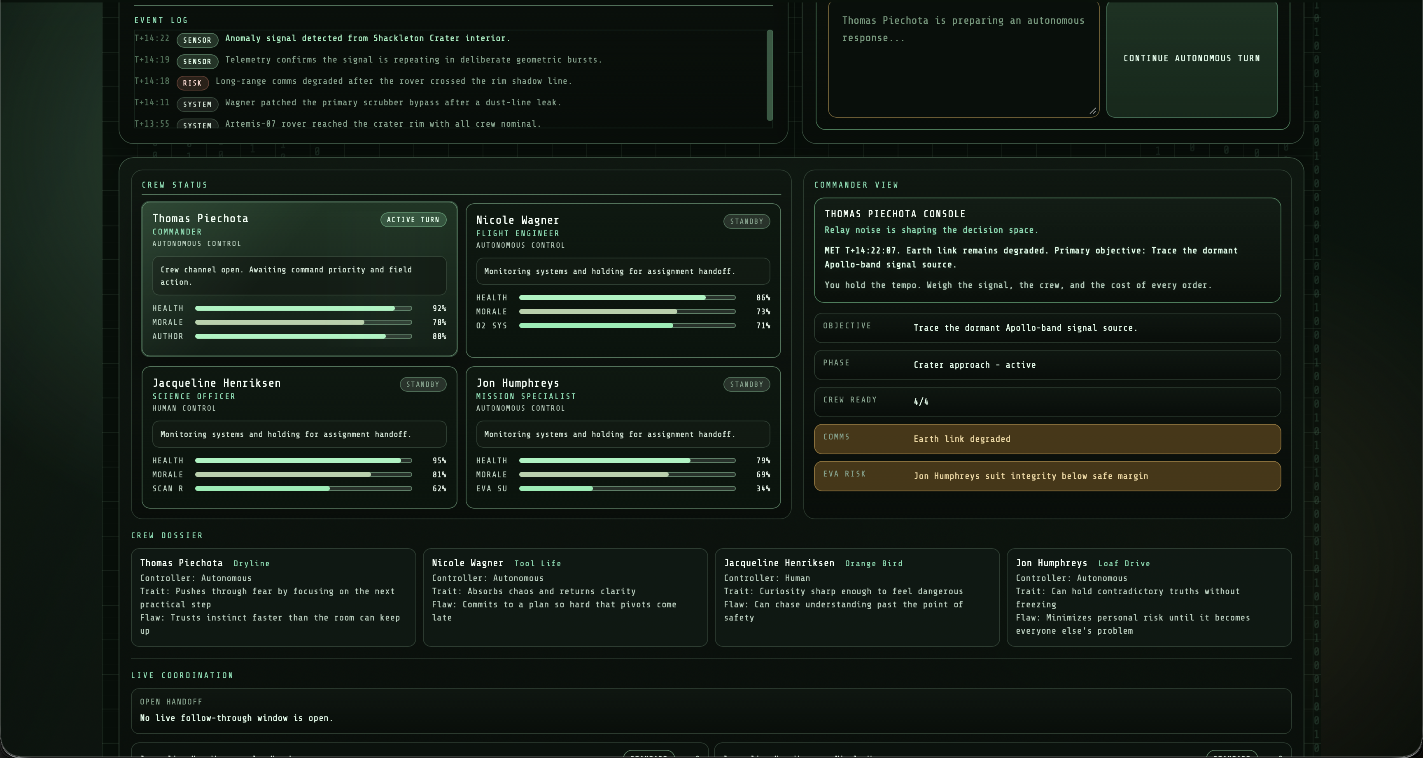Click the event log scrollbar
Screen dimensions: 1423x758
pyautogui.click(x=769, y=75)
